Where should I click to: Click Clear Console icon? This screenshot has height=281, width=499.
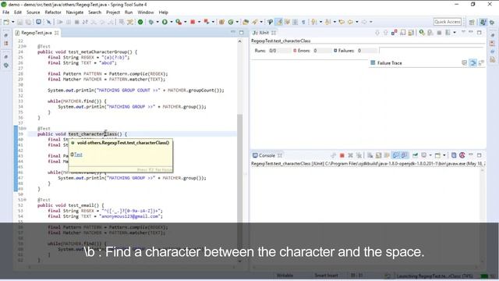[x=370, y=155]
